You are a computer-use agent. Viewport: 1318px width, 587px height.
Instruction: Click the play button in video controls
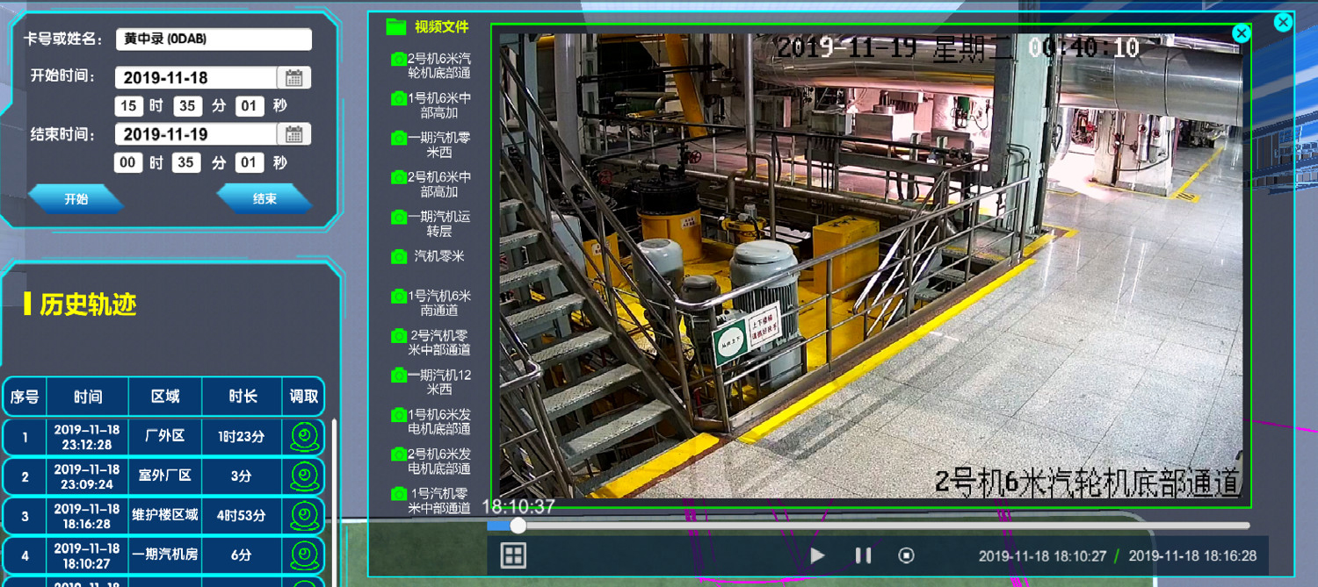point(817,555)
